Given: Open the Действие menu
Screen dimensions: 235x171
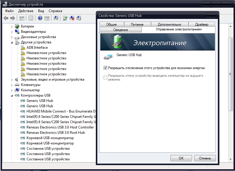Looking at the screenshot, I should pyautogui.click(x=26, y=11).
